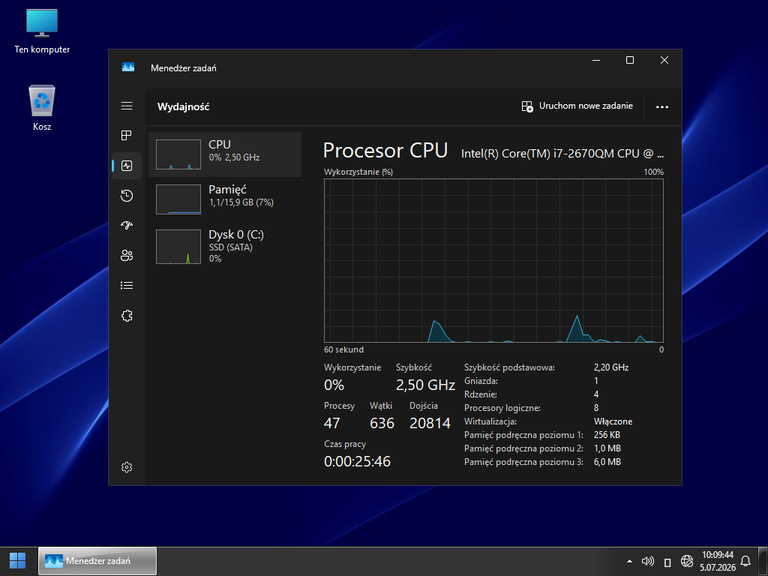Click the Dysk 0 mini graph thumbnail
768x576 pixels.
[178, 247]
